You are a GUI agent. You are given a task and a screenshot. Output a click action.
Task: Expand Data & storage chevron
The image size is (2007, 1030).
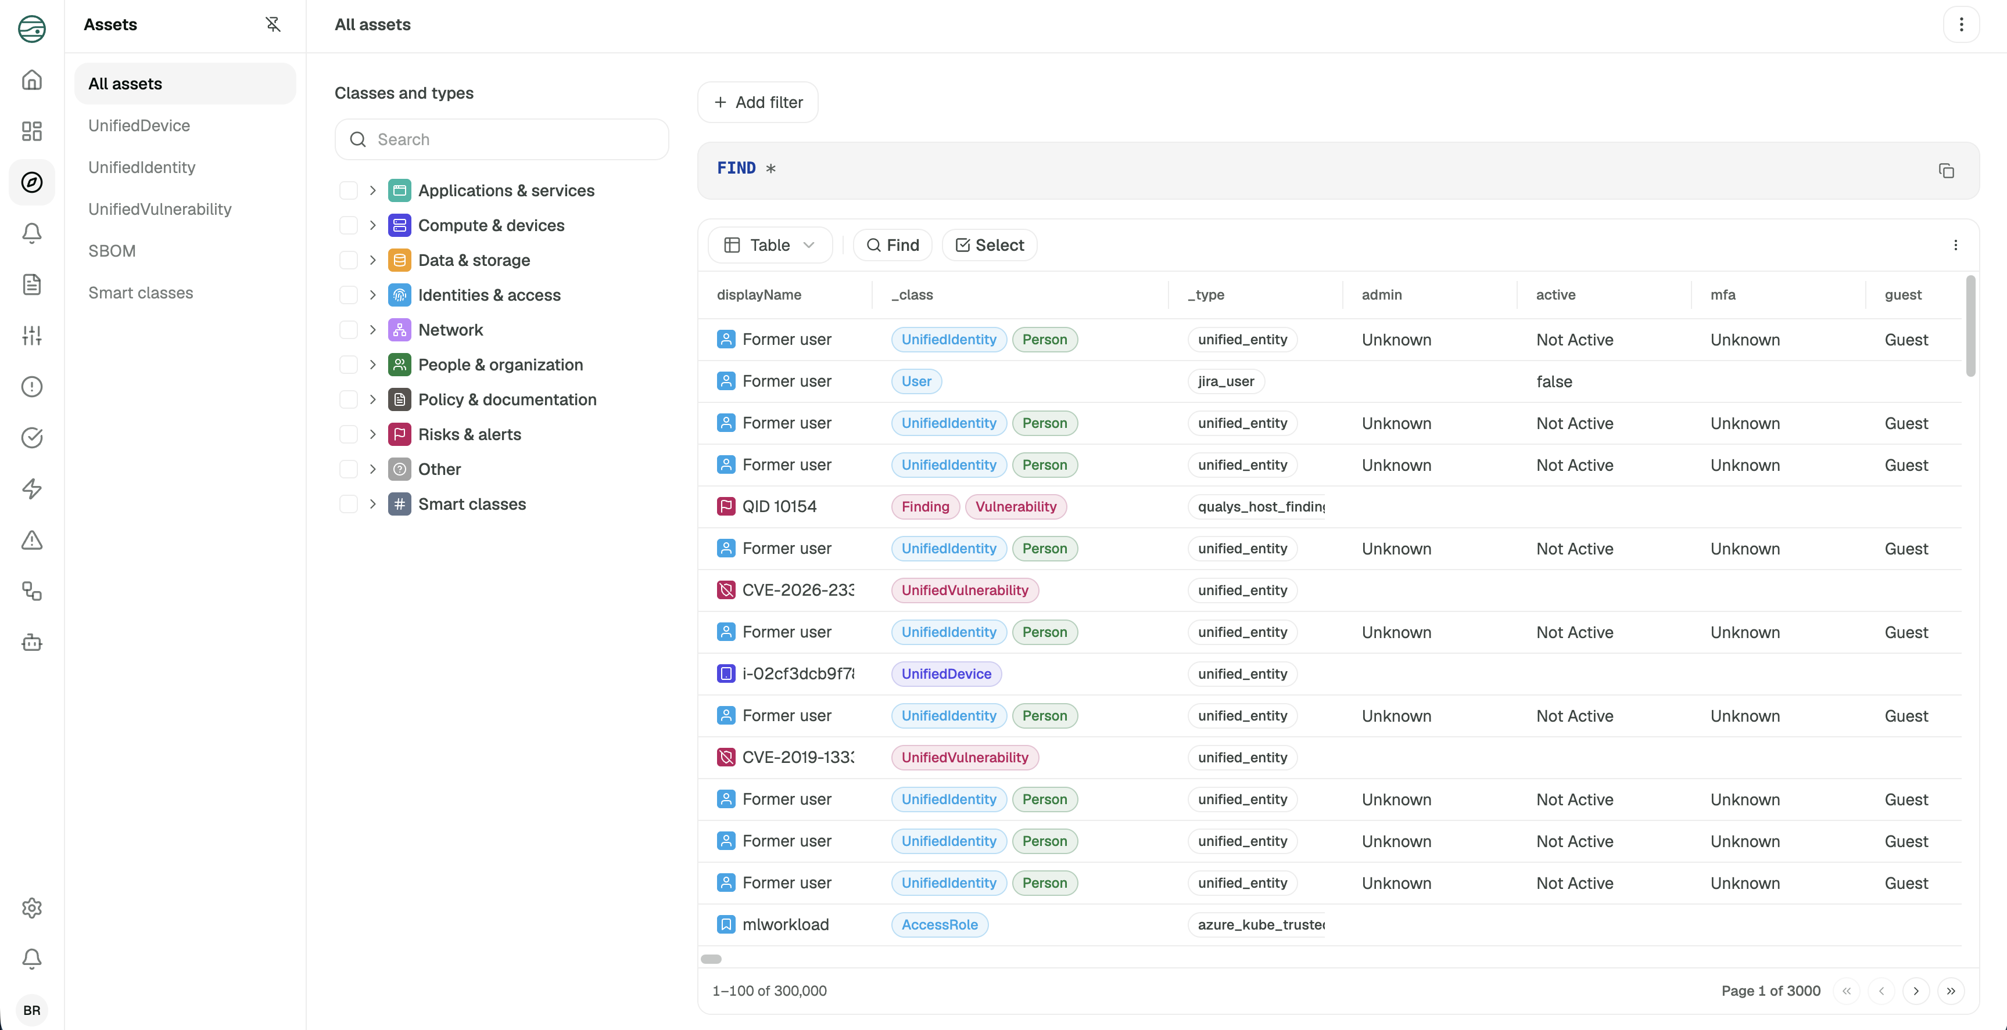pos(373,260)
